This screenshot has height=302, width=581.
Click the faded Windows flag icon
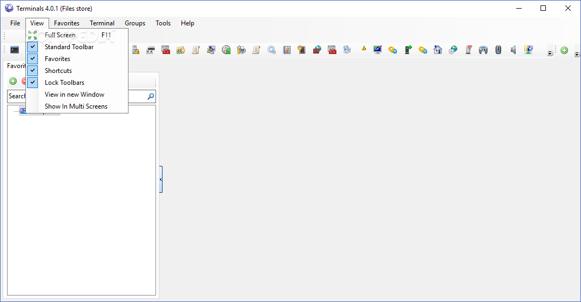tap(347, 50)
